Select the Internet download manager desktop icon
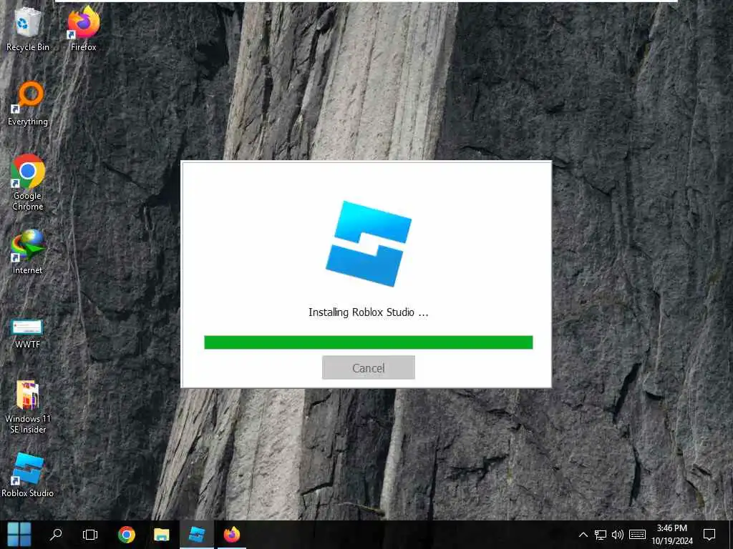The image size is (733, 549). (27, 252)
